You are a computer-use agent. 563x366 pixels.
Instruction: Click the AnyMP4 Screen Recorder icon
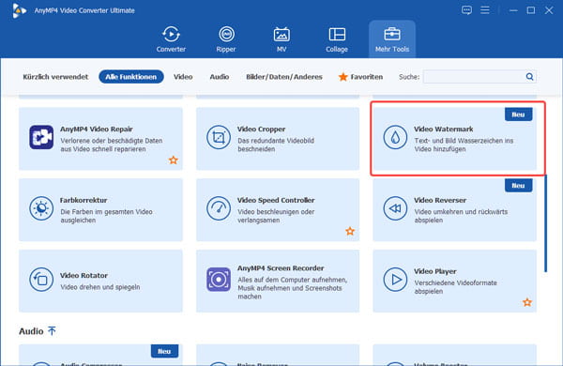pyautogui.click(x=219, y=279)
